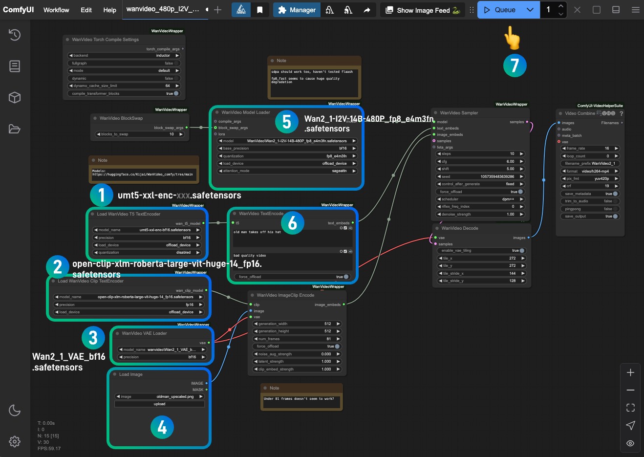The width and height of the screenshot is (644, 457).
Task: Adjust the steps value in WanVideo Sampler
Action: 480,153
